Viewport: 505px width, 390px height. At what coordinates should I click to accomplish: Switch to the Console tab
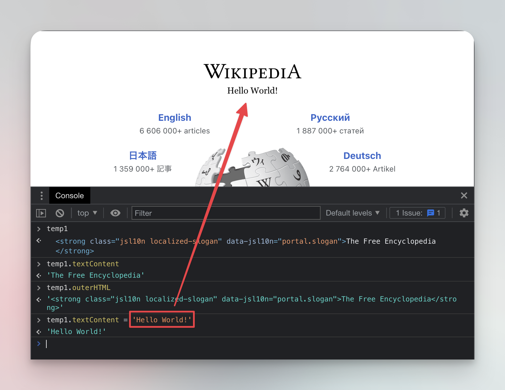pos(70,195)
